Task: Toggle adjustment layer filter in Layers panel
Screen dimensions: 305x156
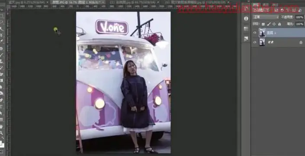Action: point(282,10)
